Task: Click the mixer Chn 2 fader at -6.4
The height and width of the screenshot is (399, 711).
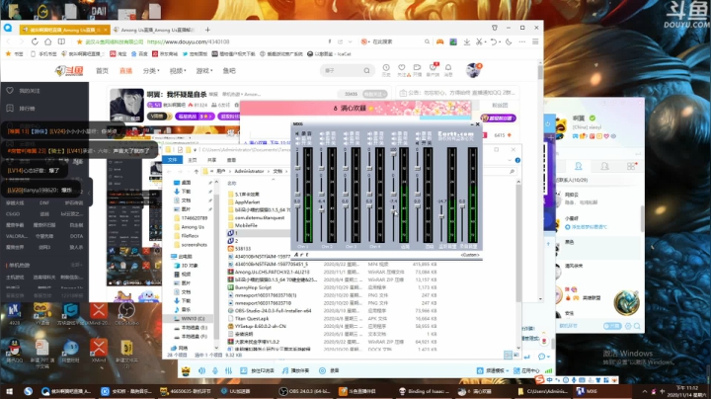Action: click(x=322, y=210)
